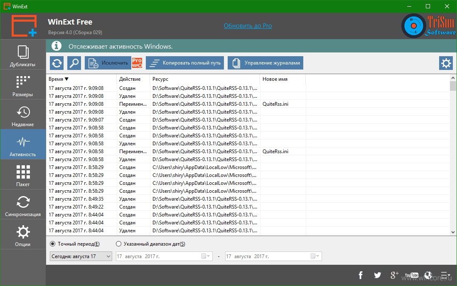Select the 8:49:22 Создан row
Screen dimensions: 457x286
[248, 207]
